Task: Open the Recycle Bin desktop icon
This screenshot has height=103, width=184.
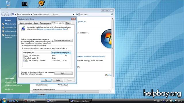Action: point(8,3)
